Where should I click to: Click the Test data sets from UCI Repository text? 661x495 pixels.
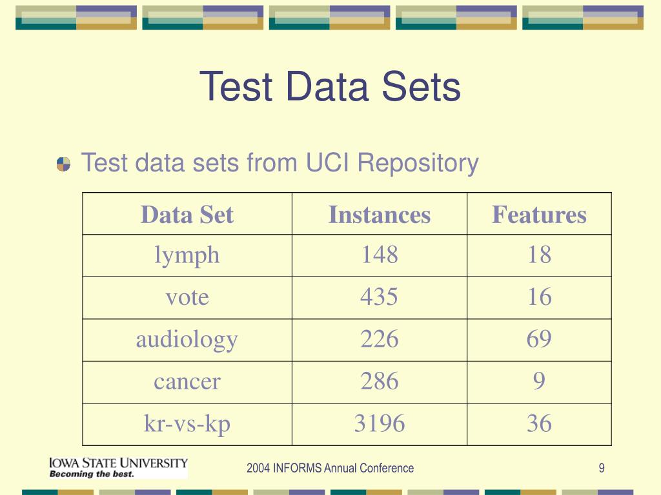[x=280, y=163]
